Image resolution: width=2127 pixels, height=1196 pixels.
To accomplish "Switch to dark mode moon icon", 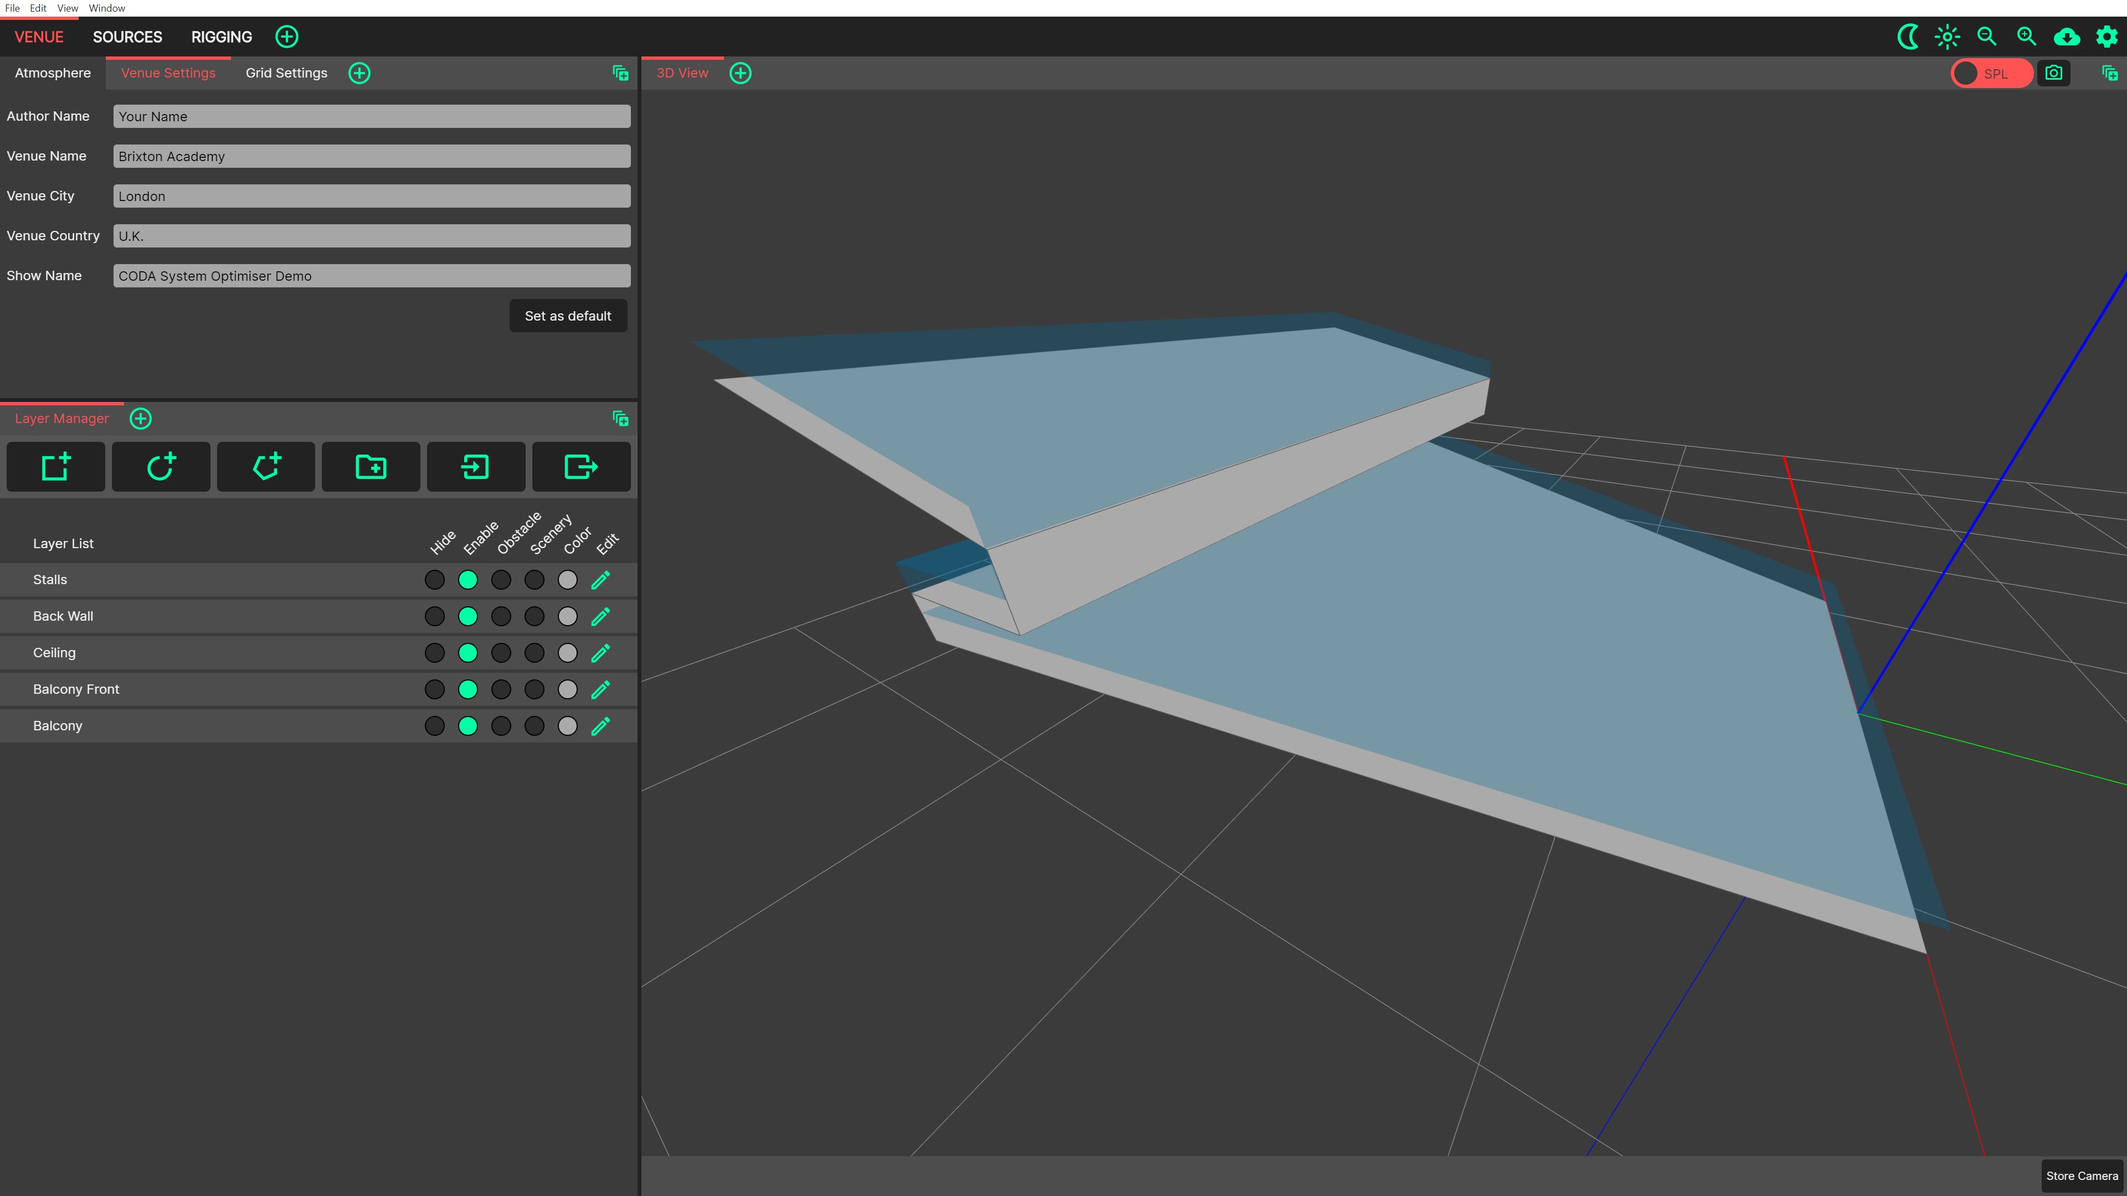I will coord(1907,37).
